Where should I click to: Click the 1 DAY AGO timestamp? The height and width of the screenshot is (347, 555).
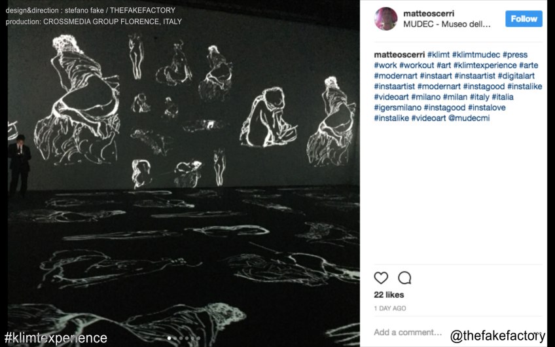(389, 308)
